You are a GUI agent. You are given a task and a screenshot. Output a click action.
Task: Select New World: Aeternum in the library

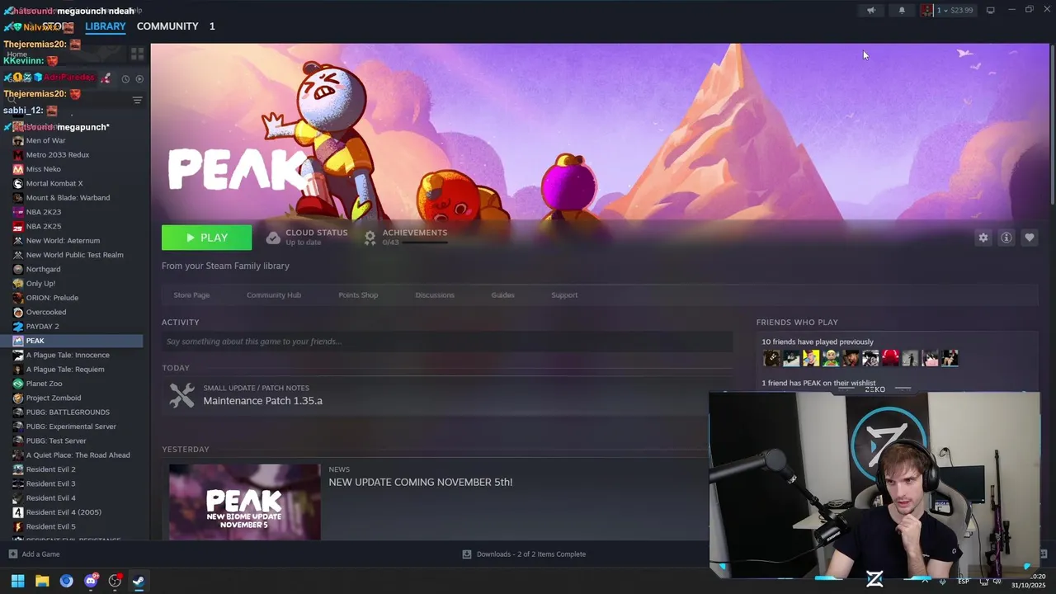[x=63, y=241]
